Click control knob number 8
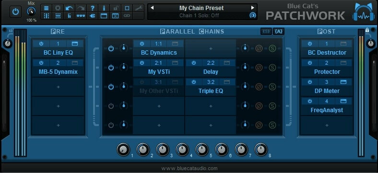This screenshot has width=378, height=173. coord(261,150)
